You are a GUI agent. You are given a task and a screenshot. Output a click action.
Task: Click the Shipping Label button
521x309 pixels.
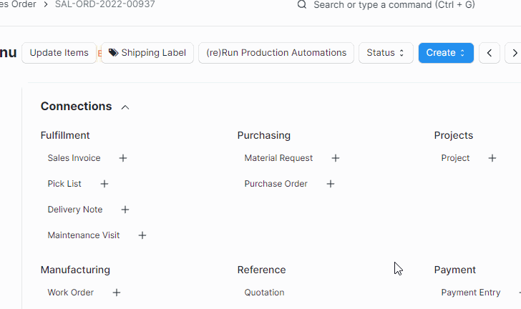coord(147,53)
